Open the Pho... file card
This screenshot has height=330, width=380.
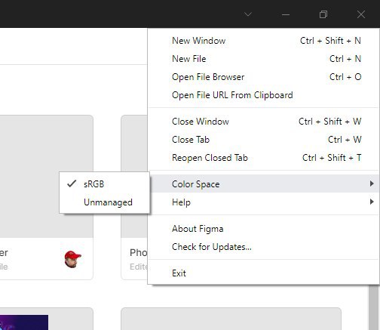point(134,197)
